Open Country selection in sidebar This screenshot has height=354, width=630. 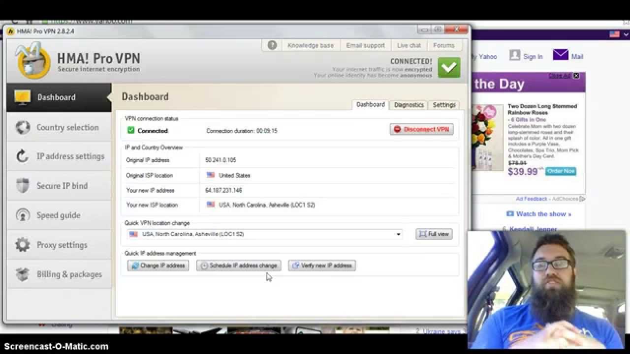(x=59, y=127)
